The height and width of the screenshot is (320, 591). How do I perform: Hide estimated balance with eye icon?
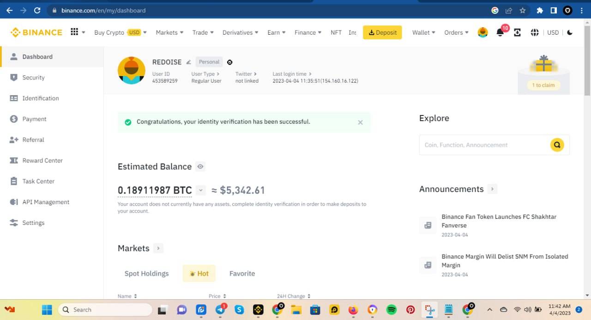(x=200, y=167)
